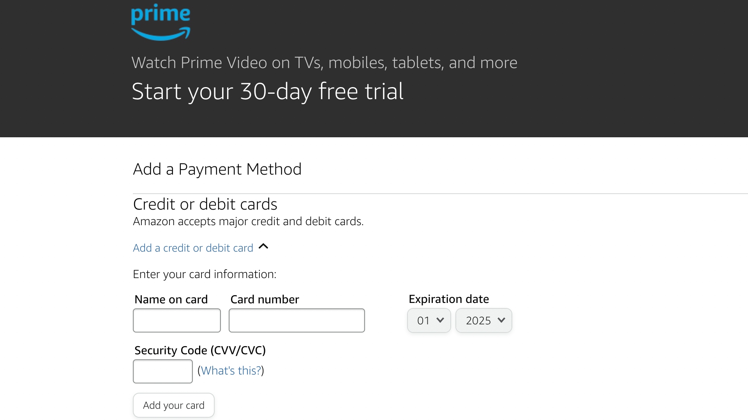Click the Credit or debit cards section header
The image size is (748, 420).
click(x=205, y=204)
